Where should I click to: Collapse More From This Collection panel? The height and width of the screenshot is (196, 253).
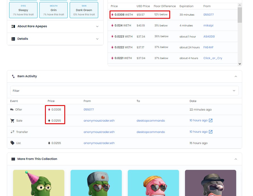pos(236,159)
